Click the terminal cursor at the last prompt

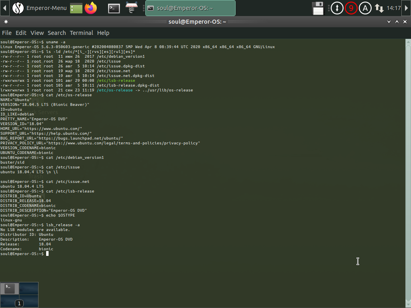pos(47,254)
